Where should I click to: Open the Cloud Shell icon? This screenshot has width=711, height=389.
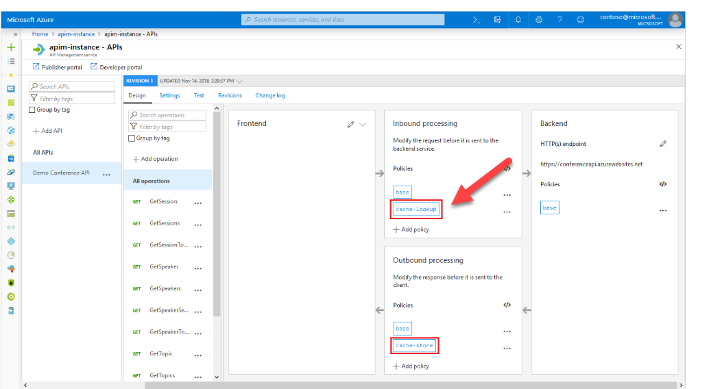(x=476, y=20)
